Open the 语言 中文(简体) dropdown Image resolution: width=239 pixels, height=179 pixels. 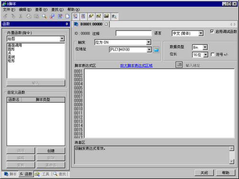[201, 33]
